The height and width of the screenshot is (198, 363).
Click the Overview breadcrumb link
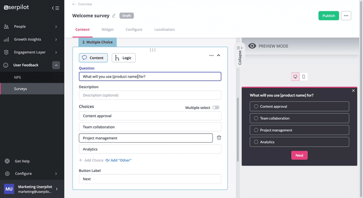[85, 4]
